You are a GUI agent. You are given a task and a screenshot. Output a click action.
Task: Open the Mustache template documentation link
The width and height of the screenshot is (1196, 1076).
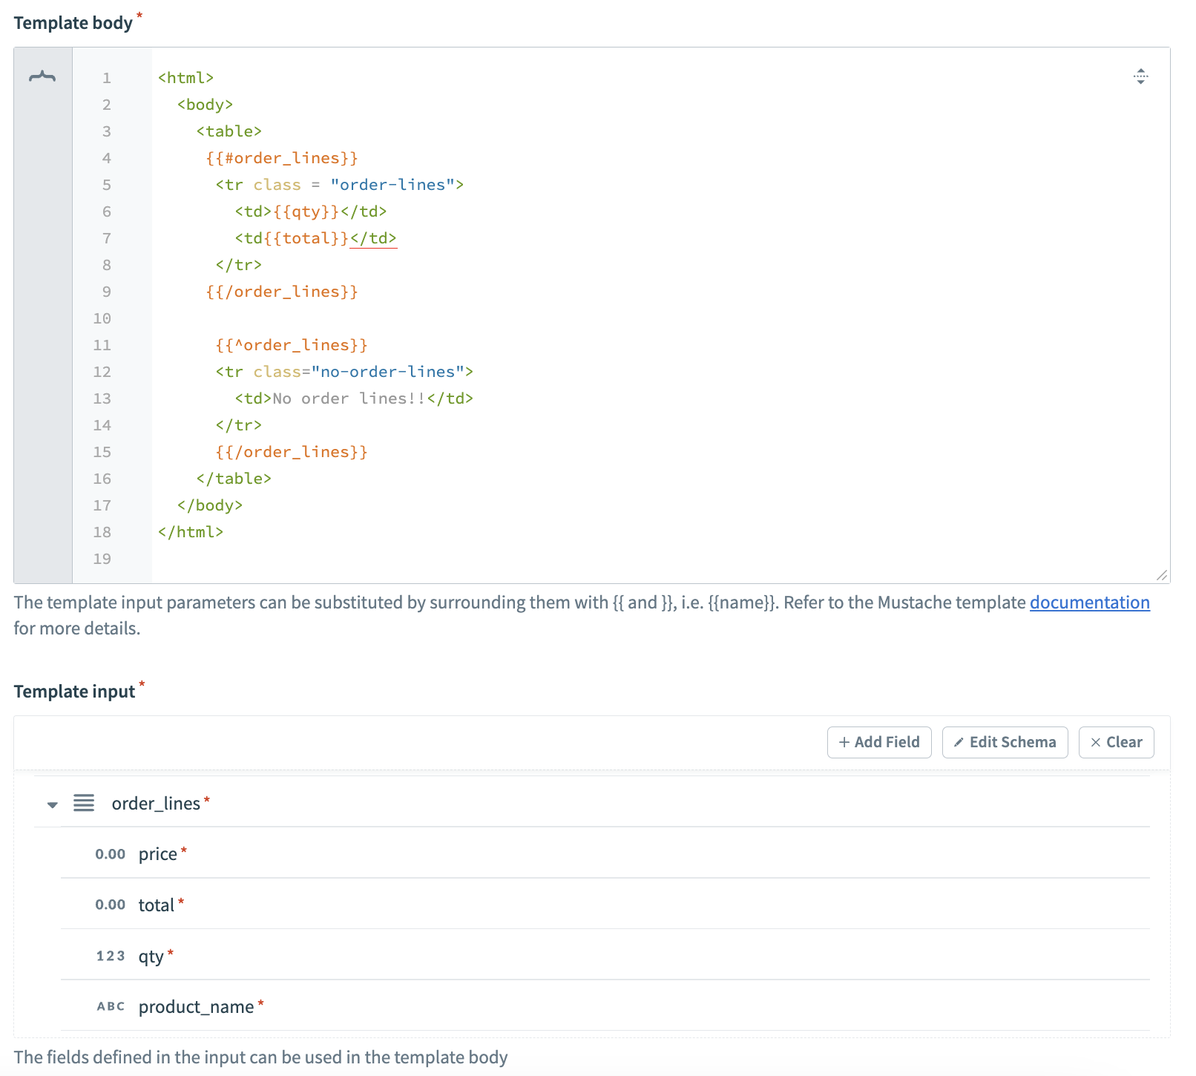(x=1088, y=603)
